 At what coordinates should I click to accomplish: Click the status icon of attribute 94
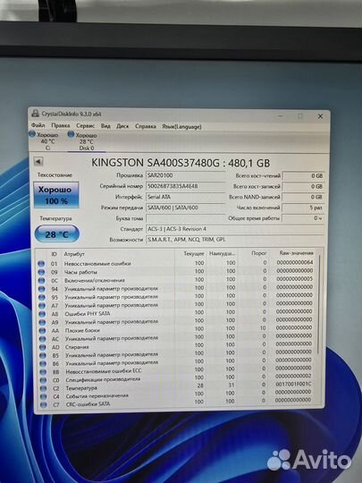(41, 289)
